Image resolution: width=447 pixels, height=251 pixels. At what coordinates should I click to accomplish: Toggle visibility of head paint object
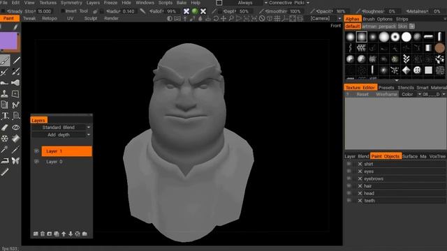(x=349, y=193)
